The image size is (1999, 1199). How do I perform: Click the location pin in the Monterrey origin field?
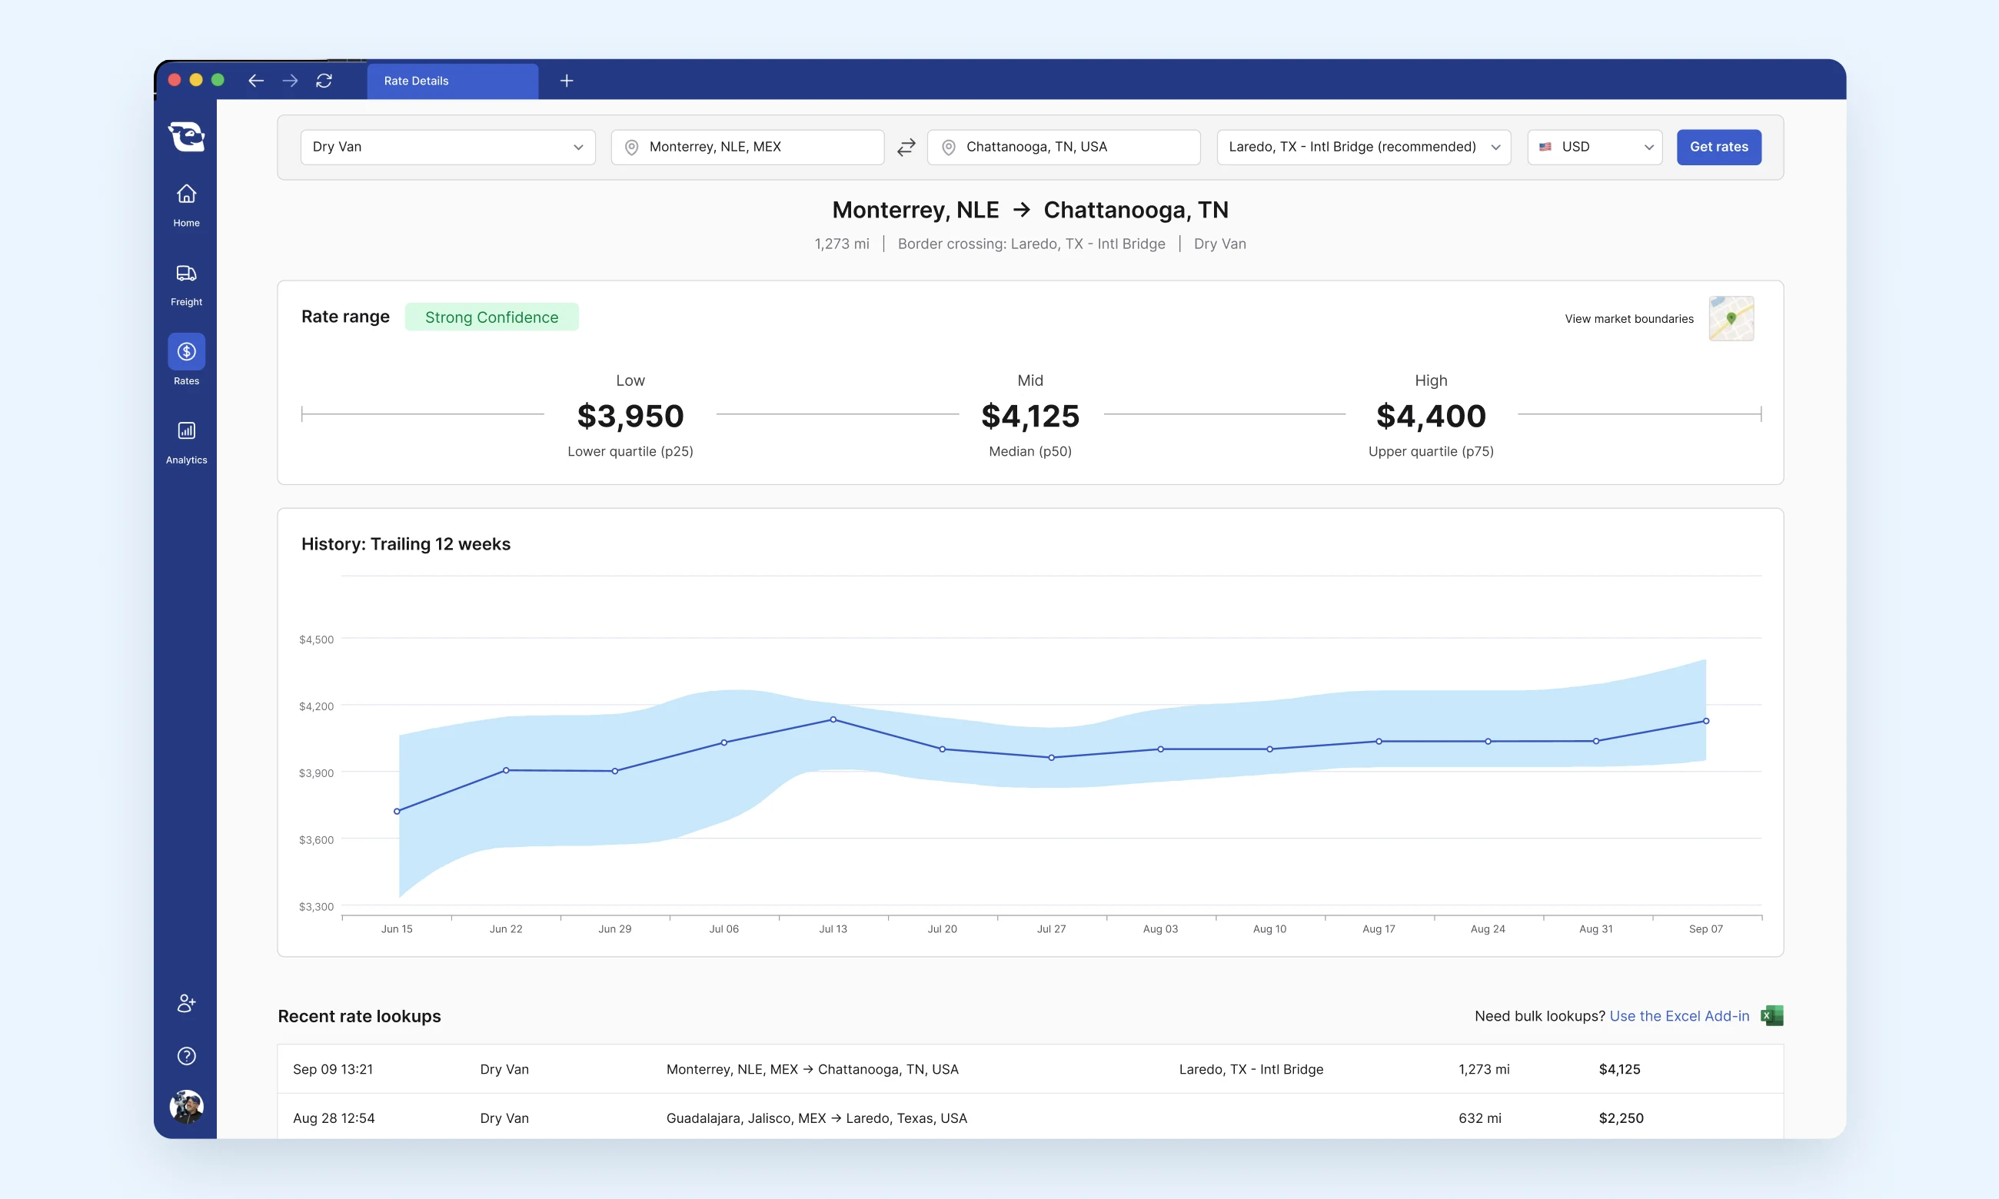(632, 147)
